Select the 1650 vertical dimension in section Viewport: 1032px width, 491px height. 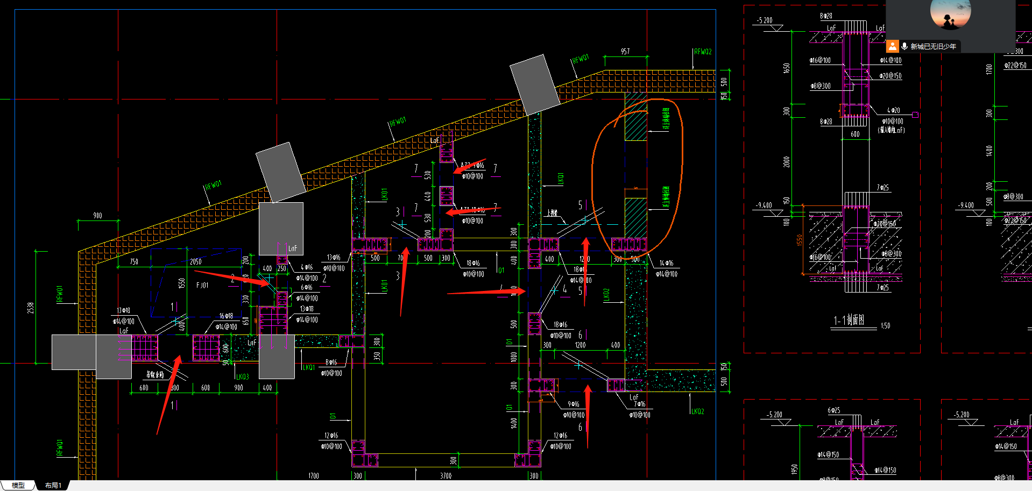[x=787, y=68]
